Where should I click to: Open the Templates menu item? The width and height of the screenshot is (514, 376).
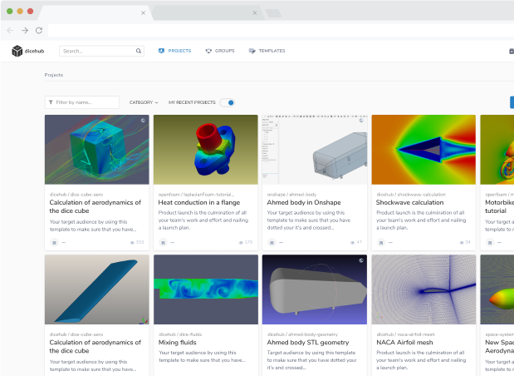pos(267,51)
